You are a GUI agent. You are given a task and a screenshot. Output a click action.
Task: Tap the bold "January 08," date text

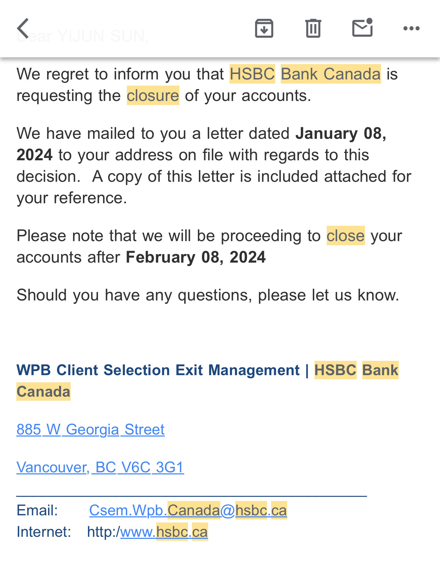(x=341, y=133)
